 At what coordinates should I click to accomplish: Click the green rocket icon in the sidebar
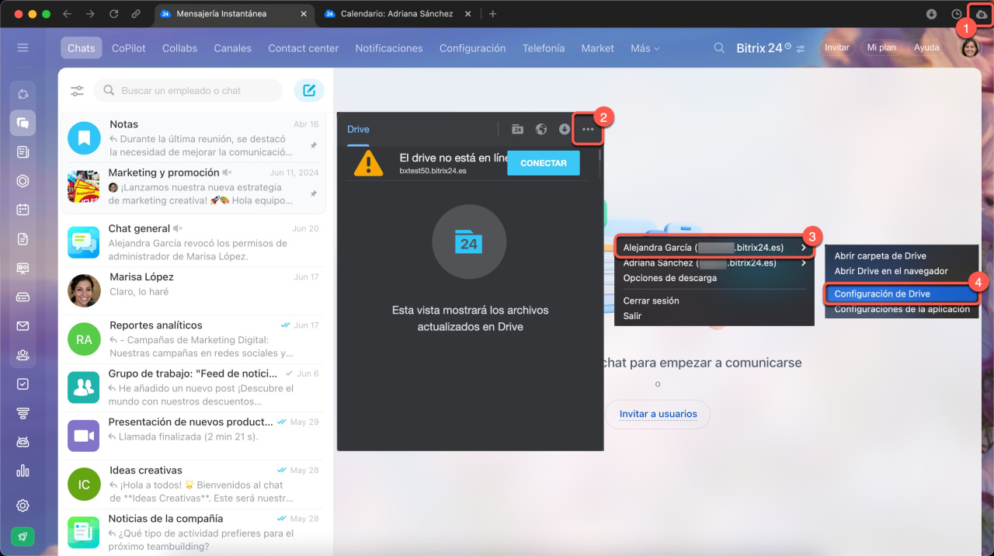[23, 537]
